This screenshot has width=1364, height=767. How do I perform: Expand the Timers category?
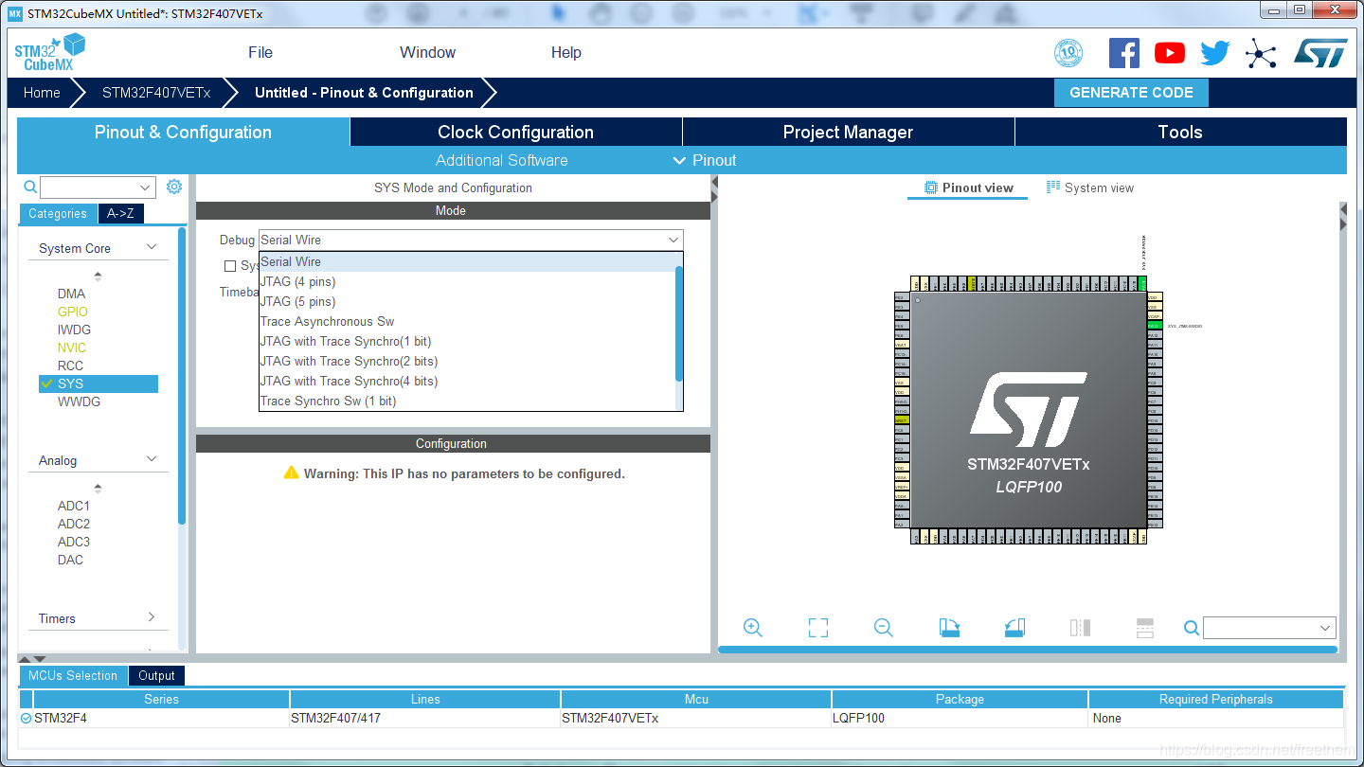151,617
